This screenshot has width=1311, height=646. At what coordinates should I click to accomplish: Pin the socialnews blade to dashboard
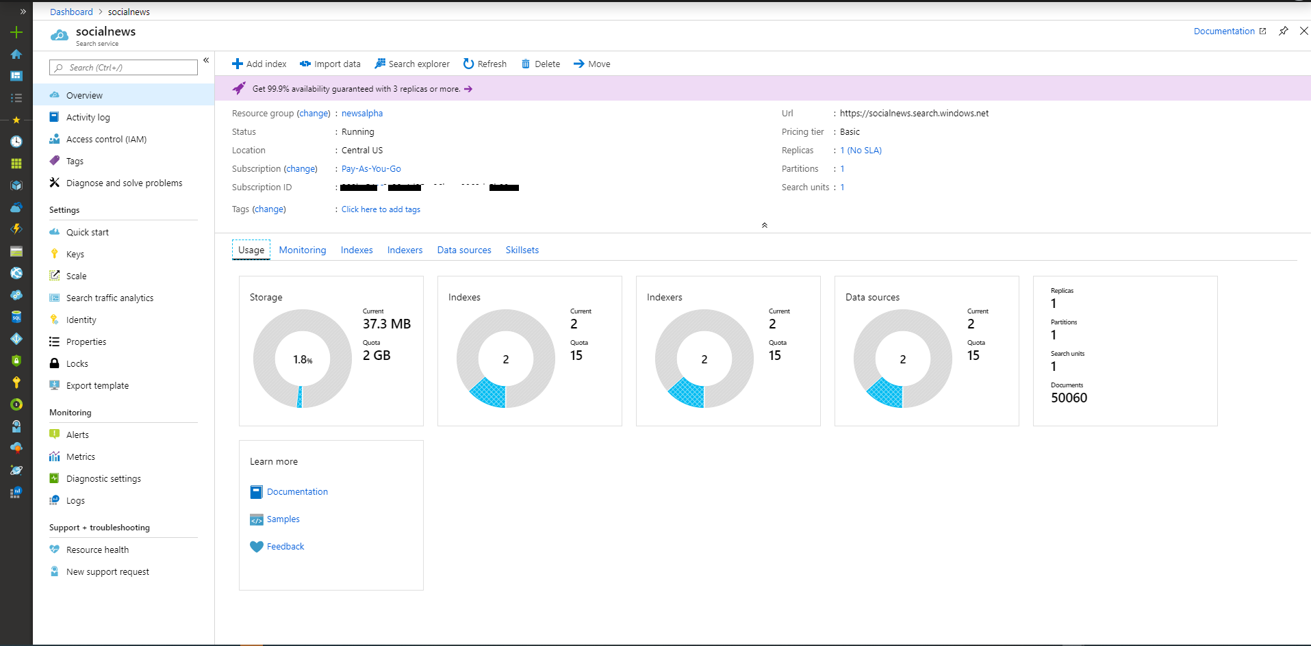click(1284, 31)
